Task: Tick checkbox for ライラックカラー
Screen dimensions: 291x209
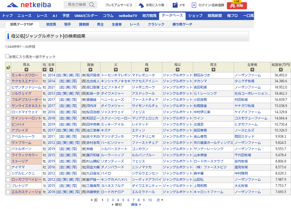Action: 8,155
